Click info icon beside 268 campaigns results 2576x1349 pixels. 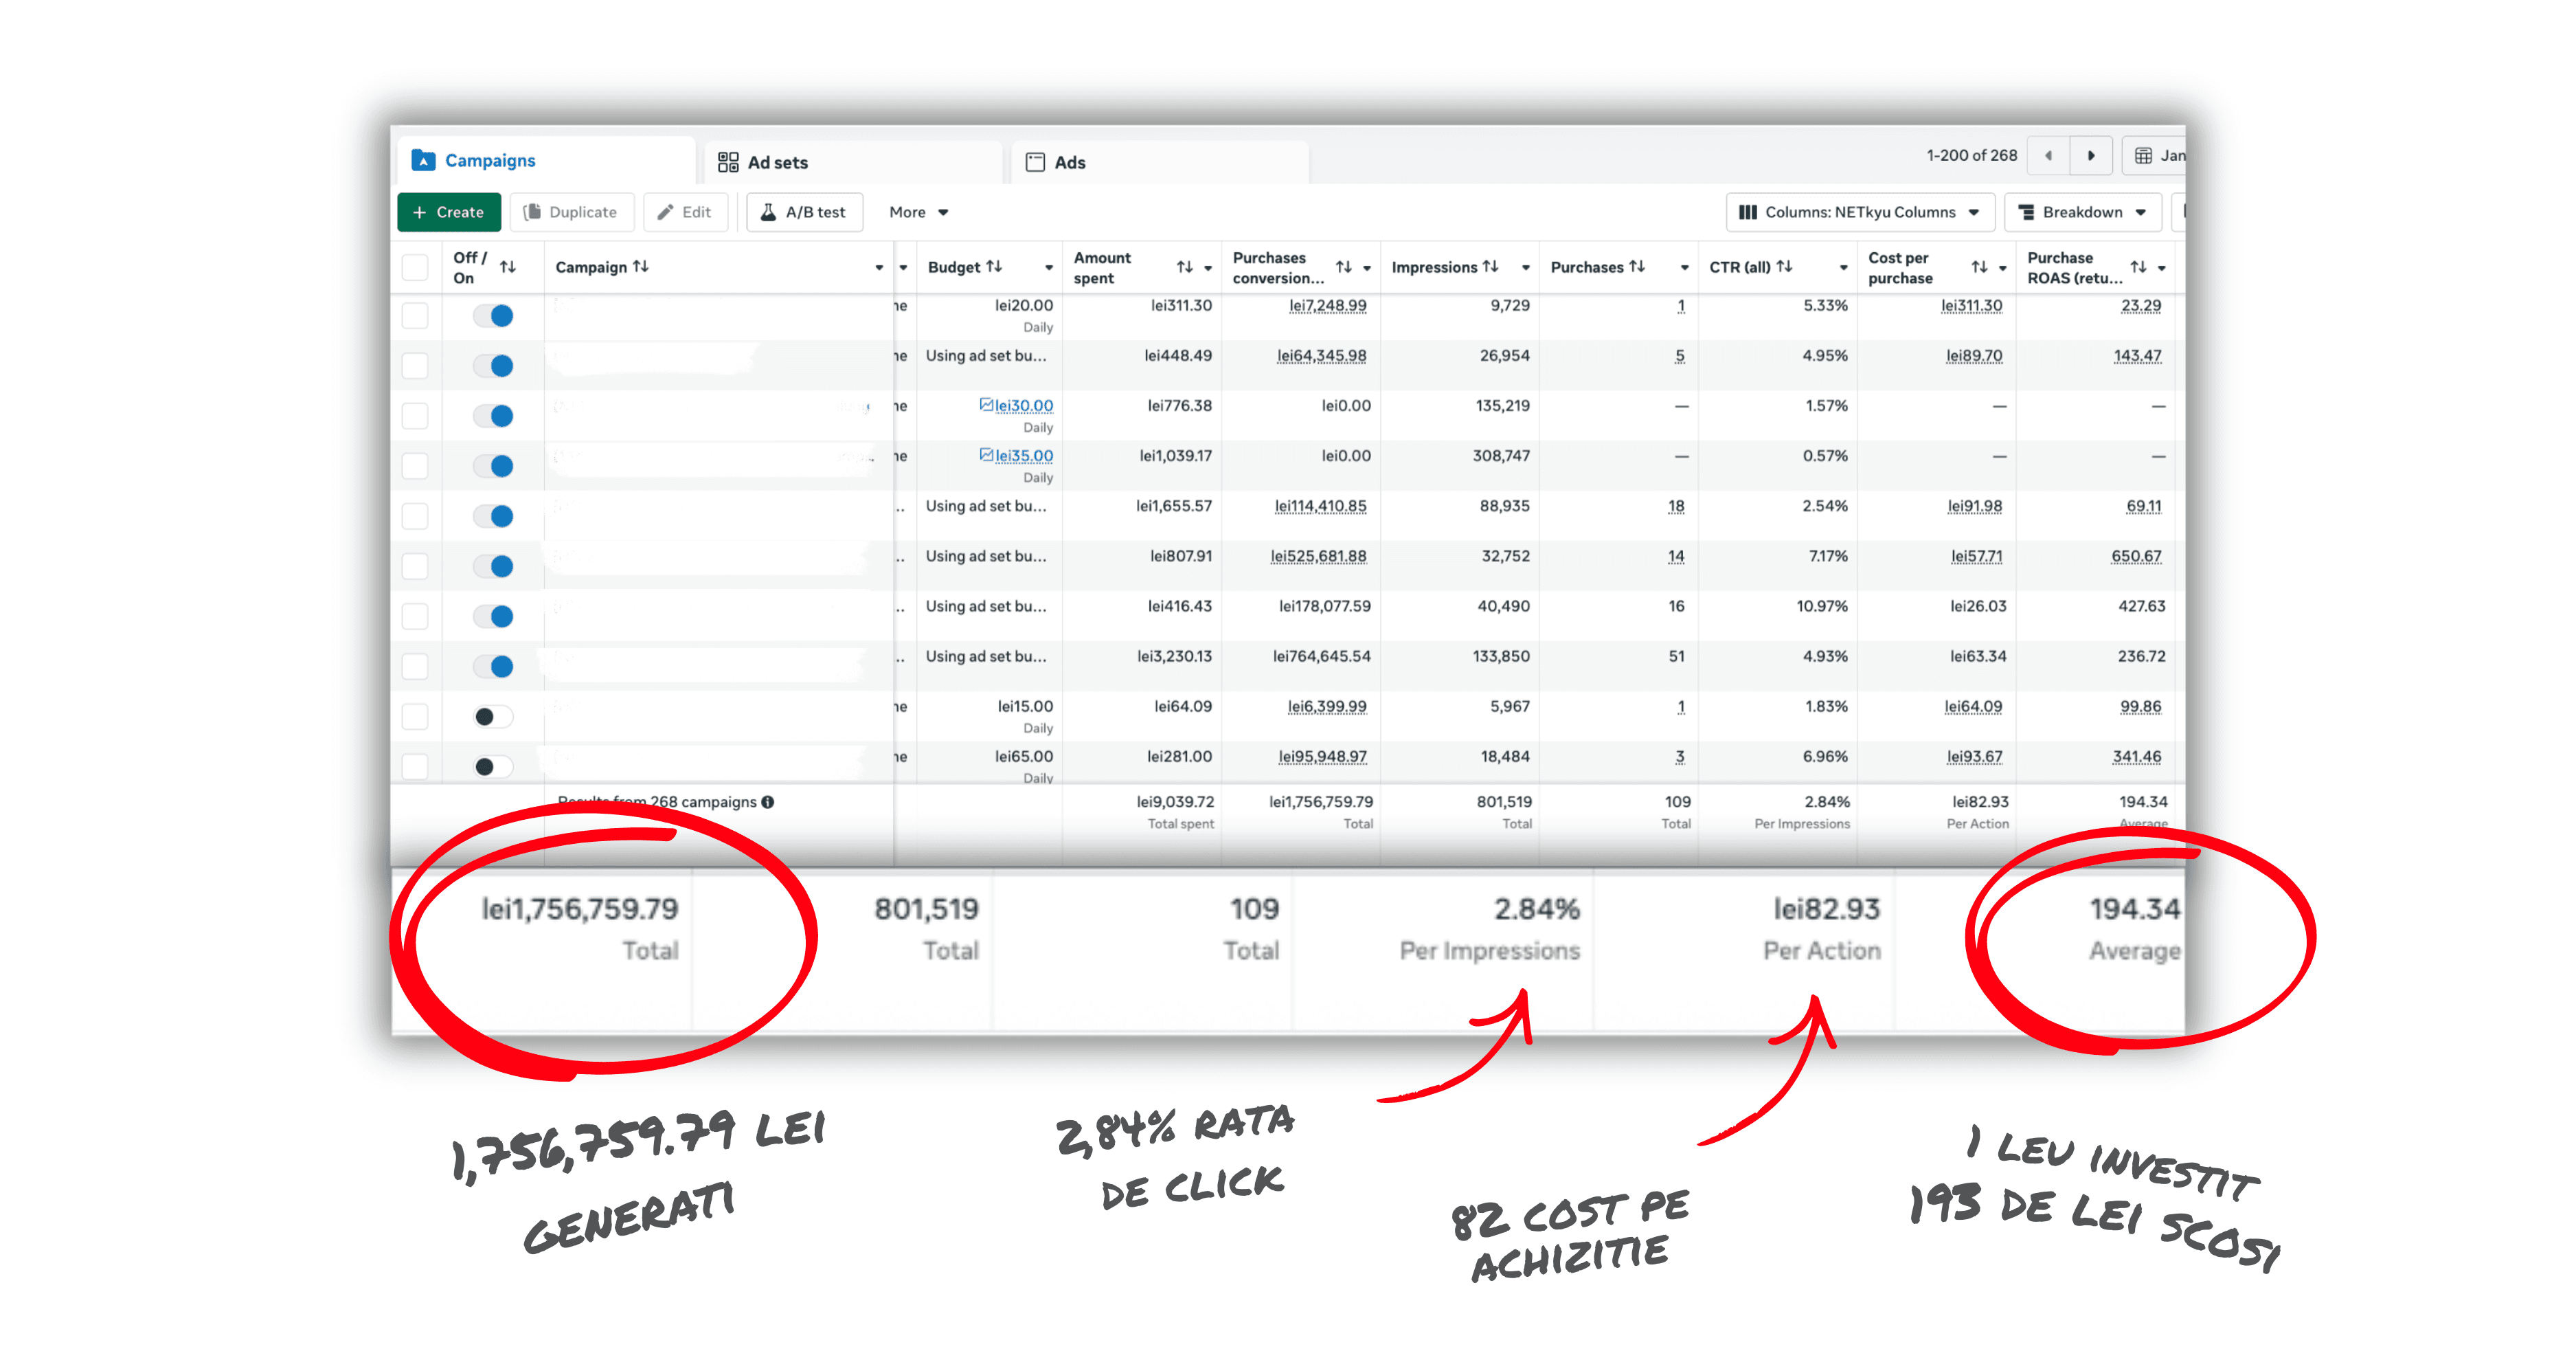tap(767, 801)
